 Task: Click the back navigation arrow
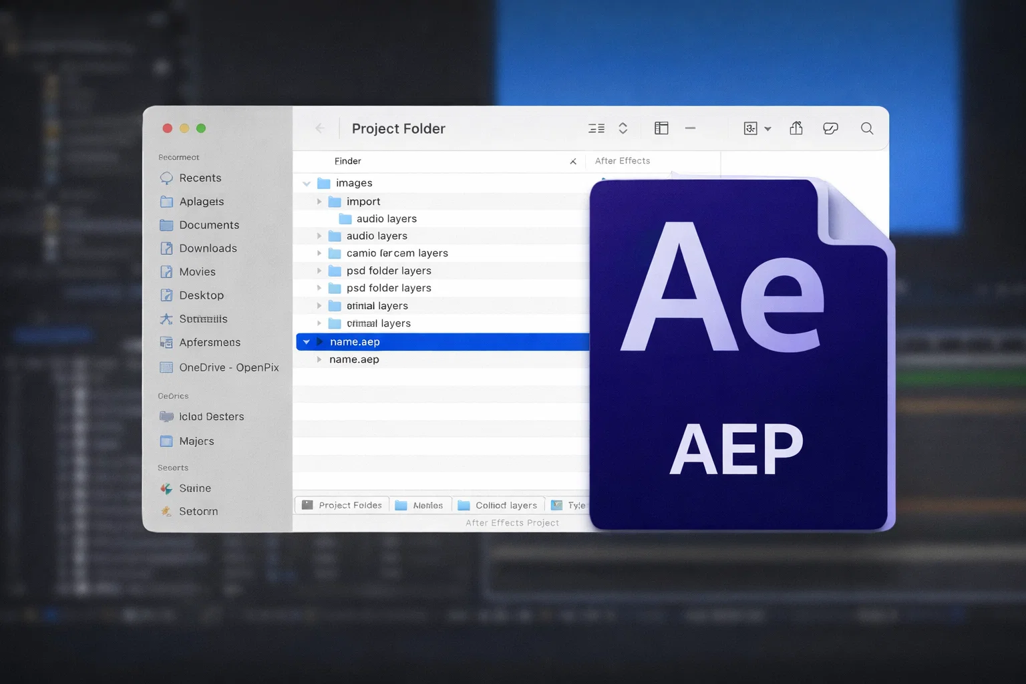pos(320,128)
